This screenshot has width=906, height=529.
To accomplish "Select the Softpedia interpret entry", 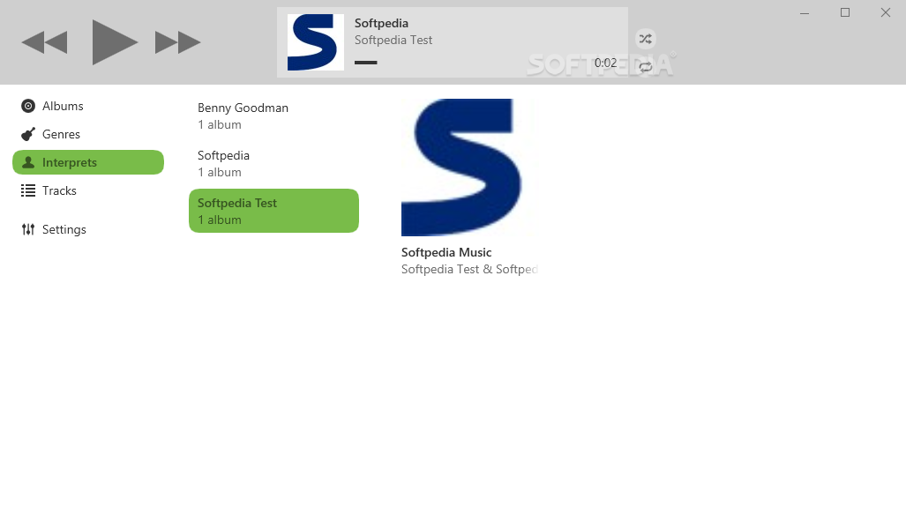I will coord(273,163).
